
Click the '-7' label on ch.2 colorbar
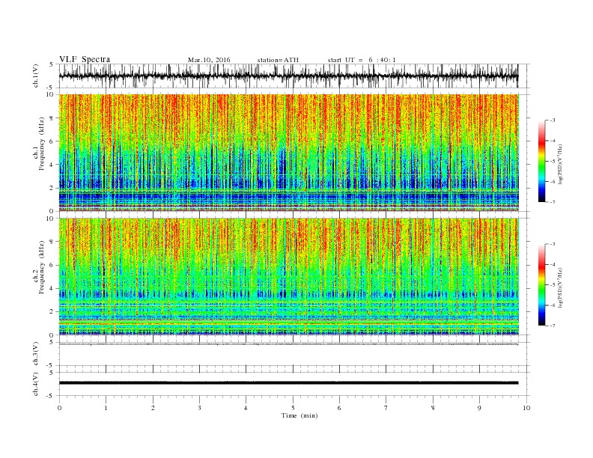[x=553, y=326]
